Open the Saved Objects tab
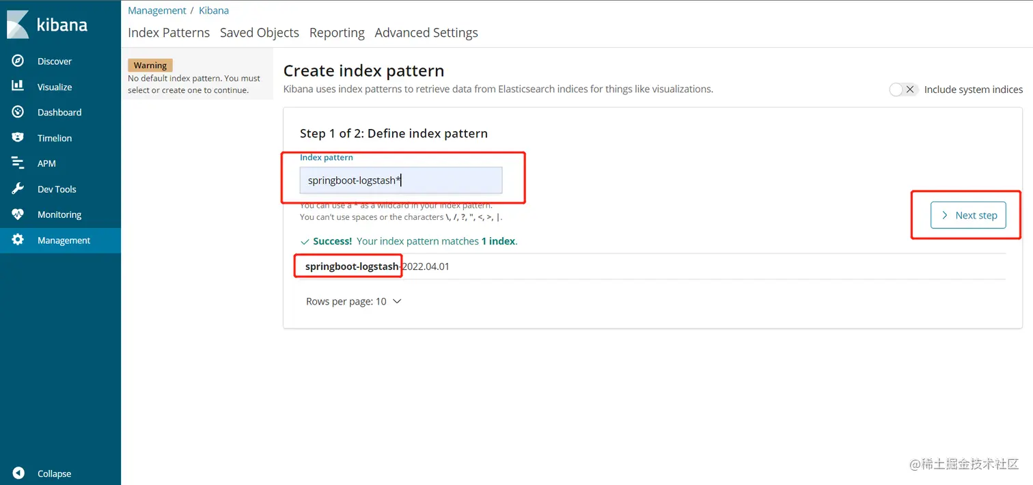The height and width of the screenshot is (485, 1033). click(260, 33)
